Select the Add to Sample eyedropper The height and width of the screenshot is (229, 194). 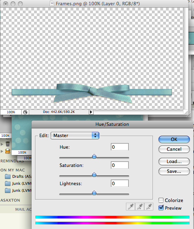[x=140, y=207]
